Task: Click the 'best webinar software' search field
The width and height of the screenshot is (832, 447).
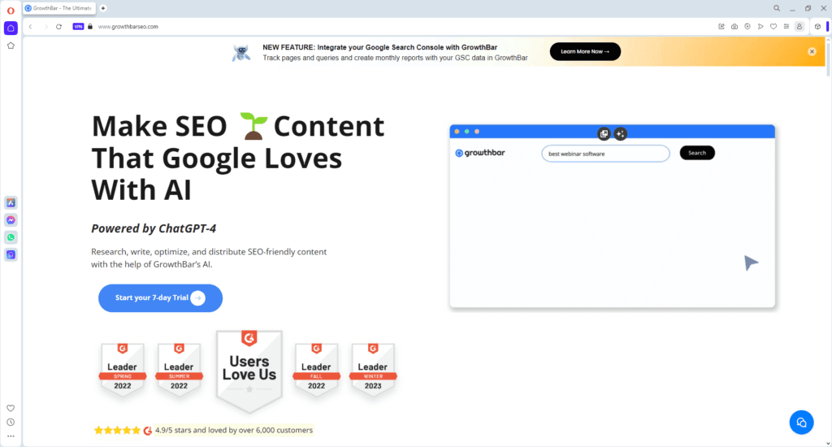Action: pyautogui.click(x=605, y=154)
